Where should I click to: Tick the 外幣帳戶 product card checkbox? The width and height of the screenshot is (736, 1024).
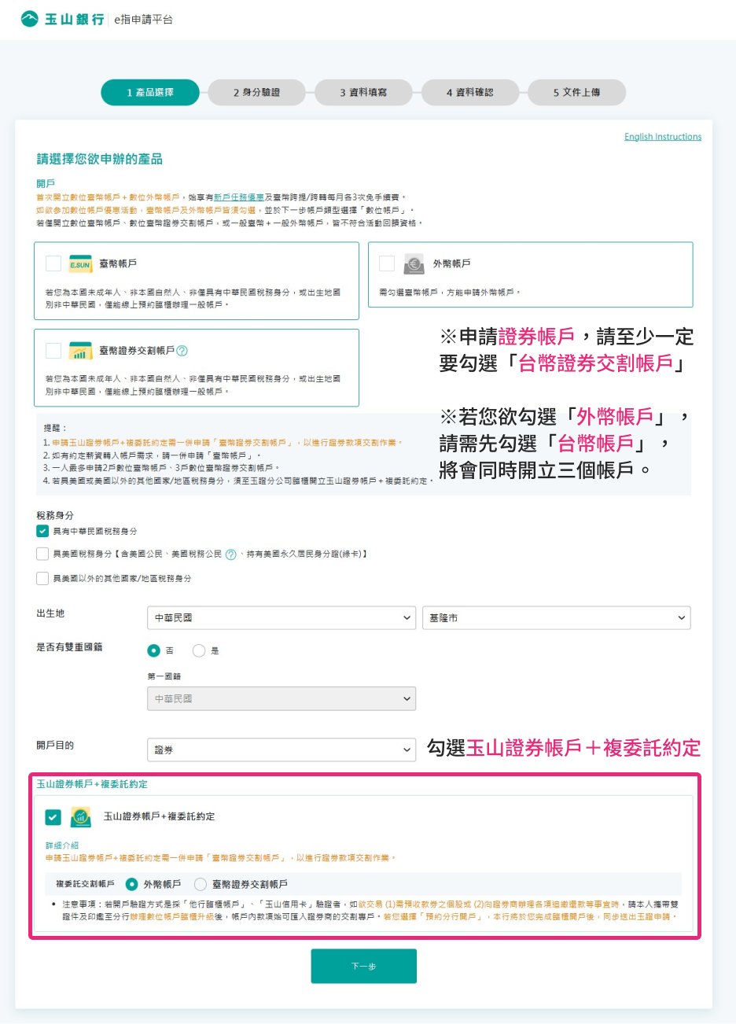point(387,263)
